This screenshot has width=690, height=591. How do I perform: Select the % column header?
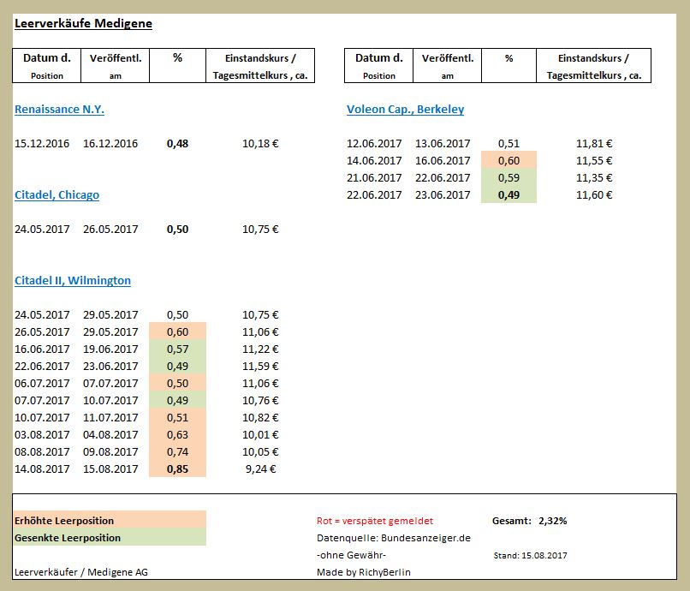(177, 60)
